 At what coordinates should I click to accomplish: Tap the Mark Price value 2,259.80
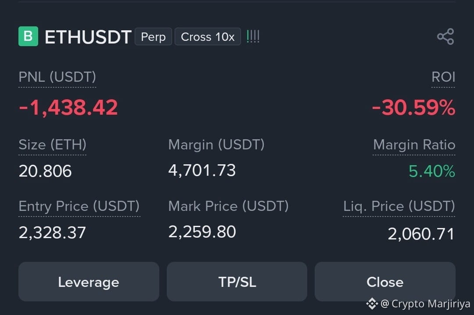[x=202, y=232]
